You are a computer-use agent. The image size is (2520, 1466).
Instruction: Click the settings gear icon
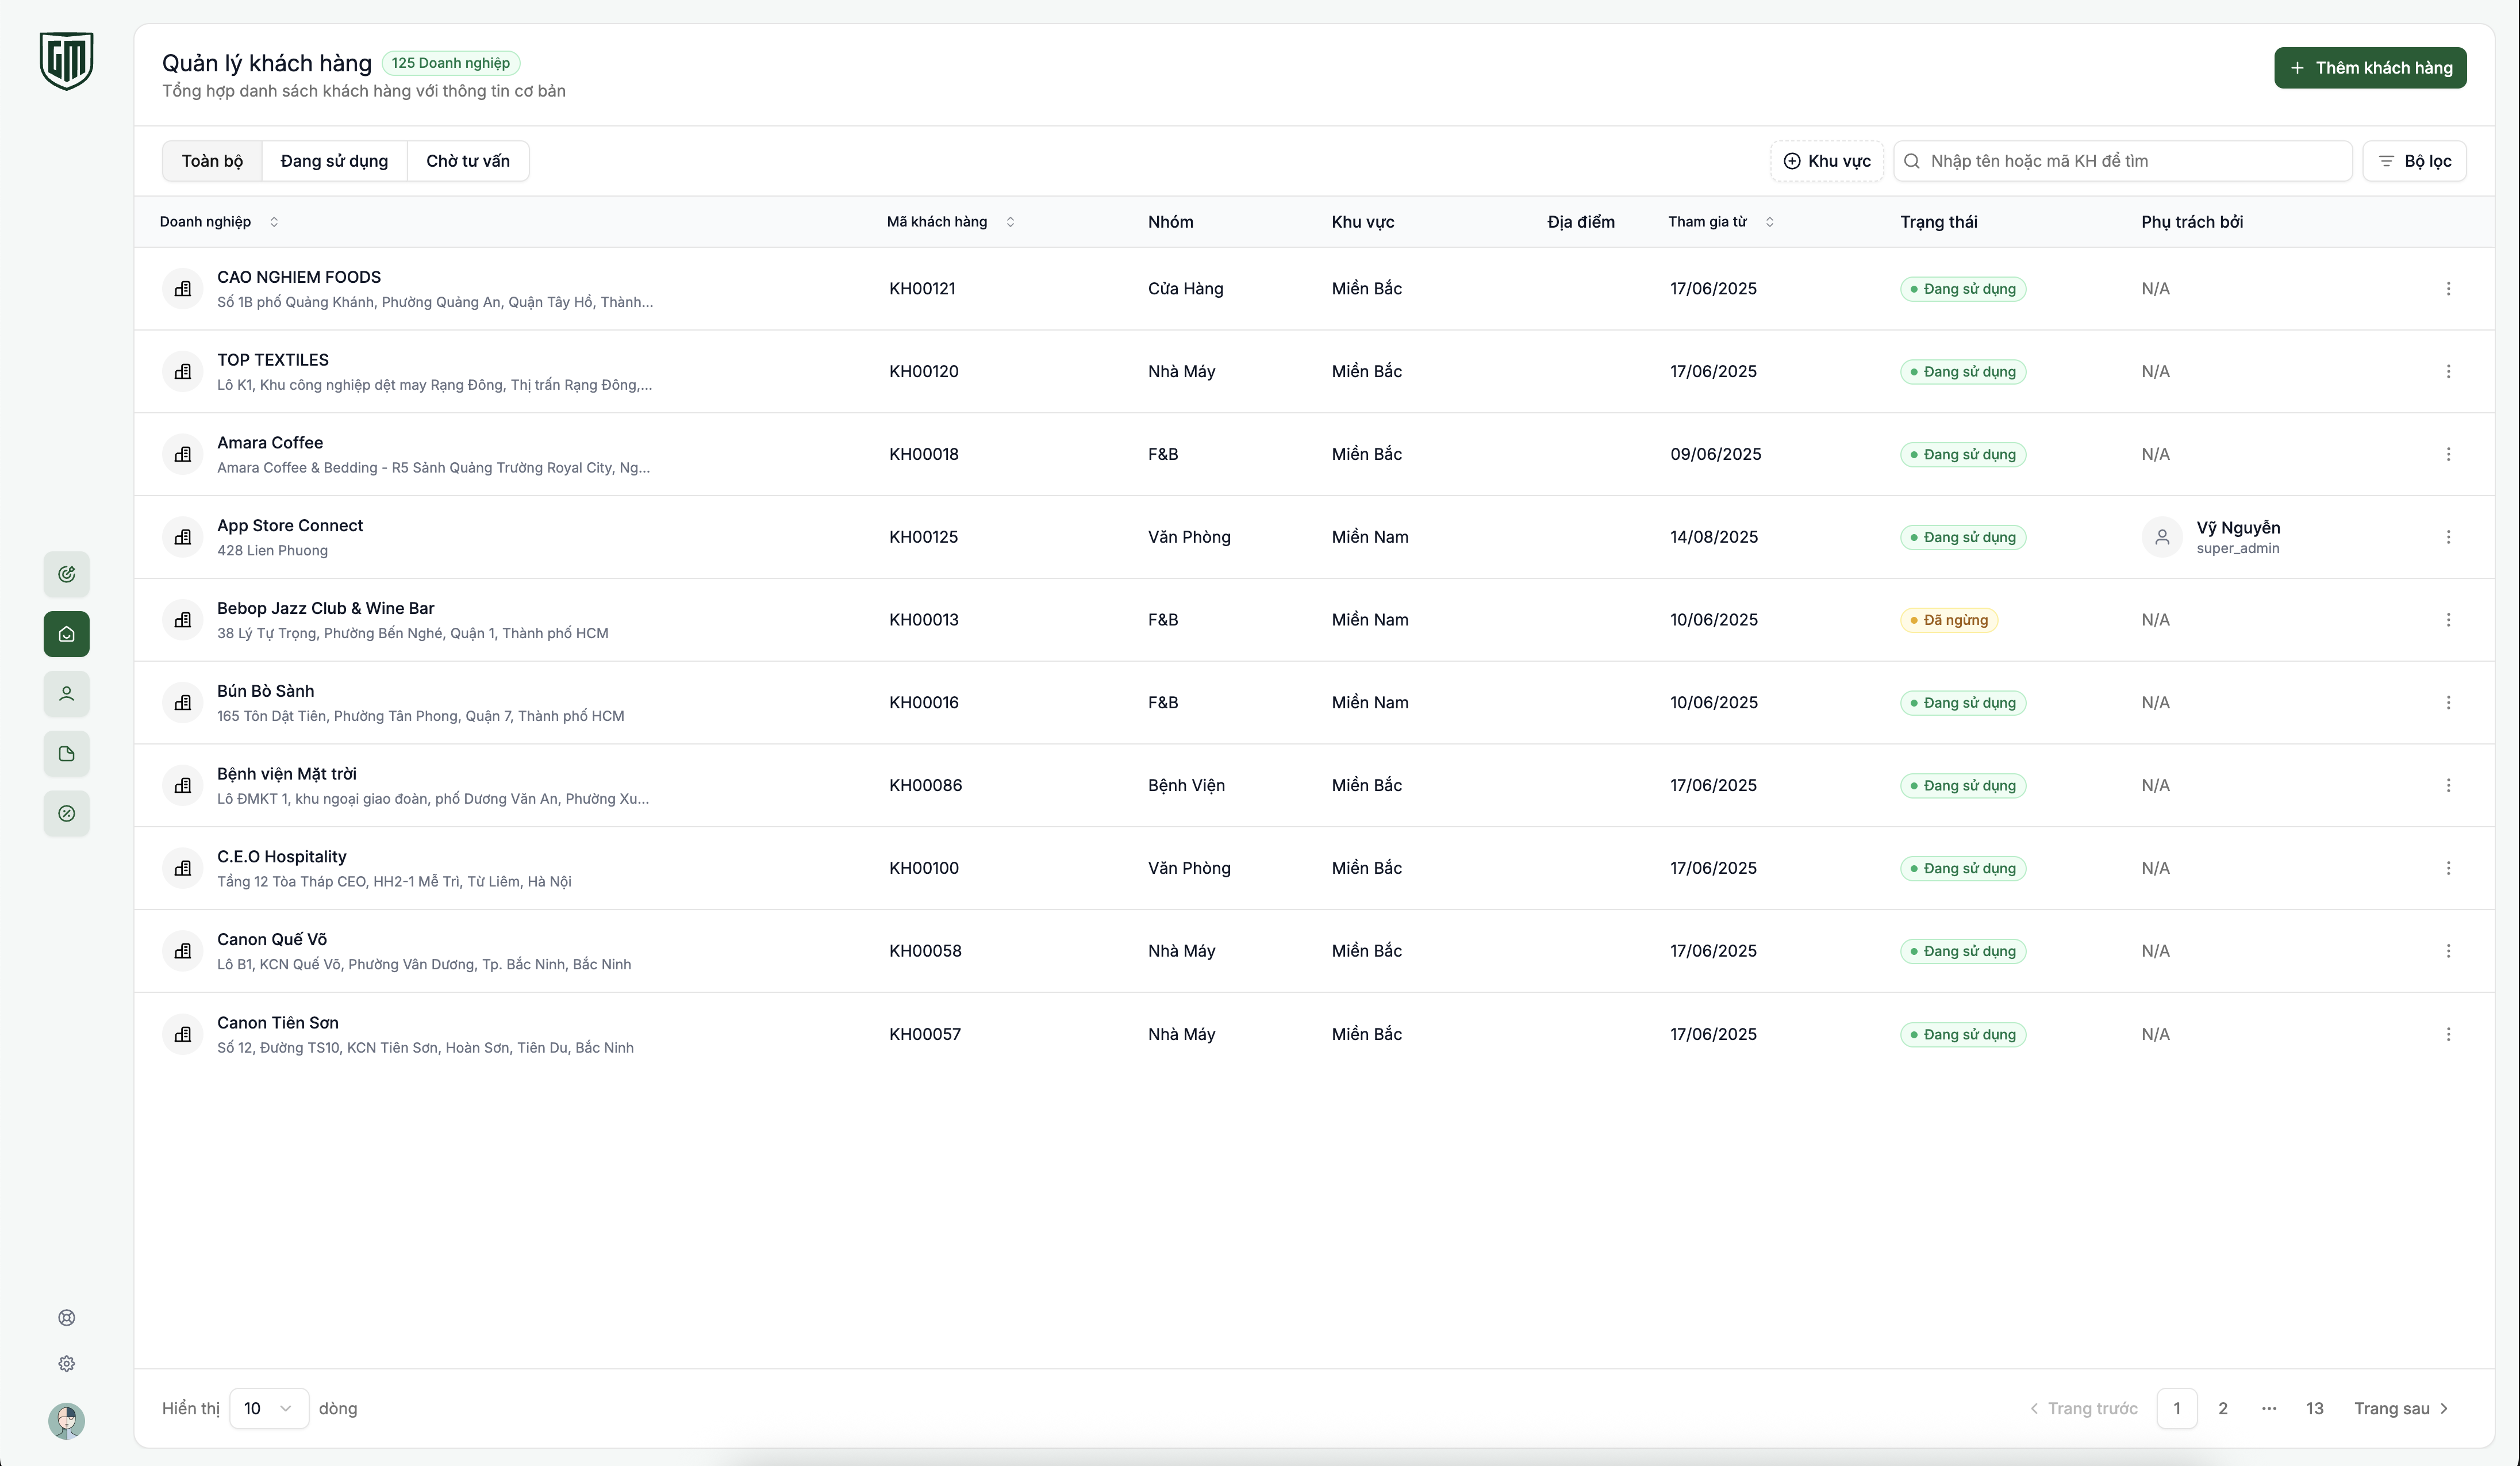[66, 1364]
